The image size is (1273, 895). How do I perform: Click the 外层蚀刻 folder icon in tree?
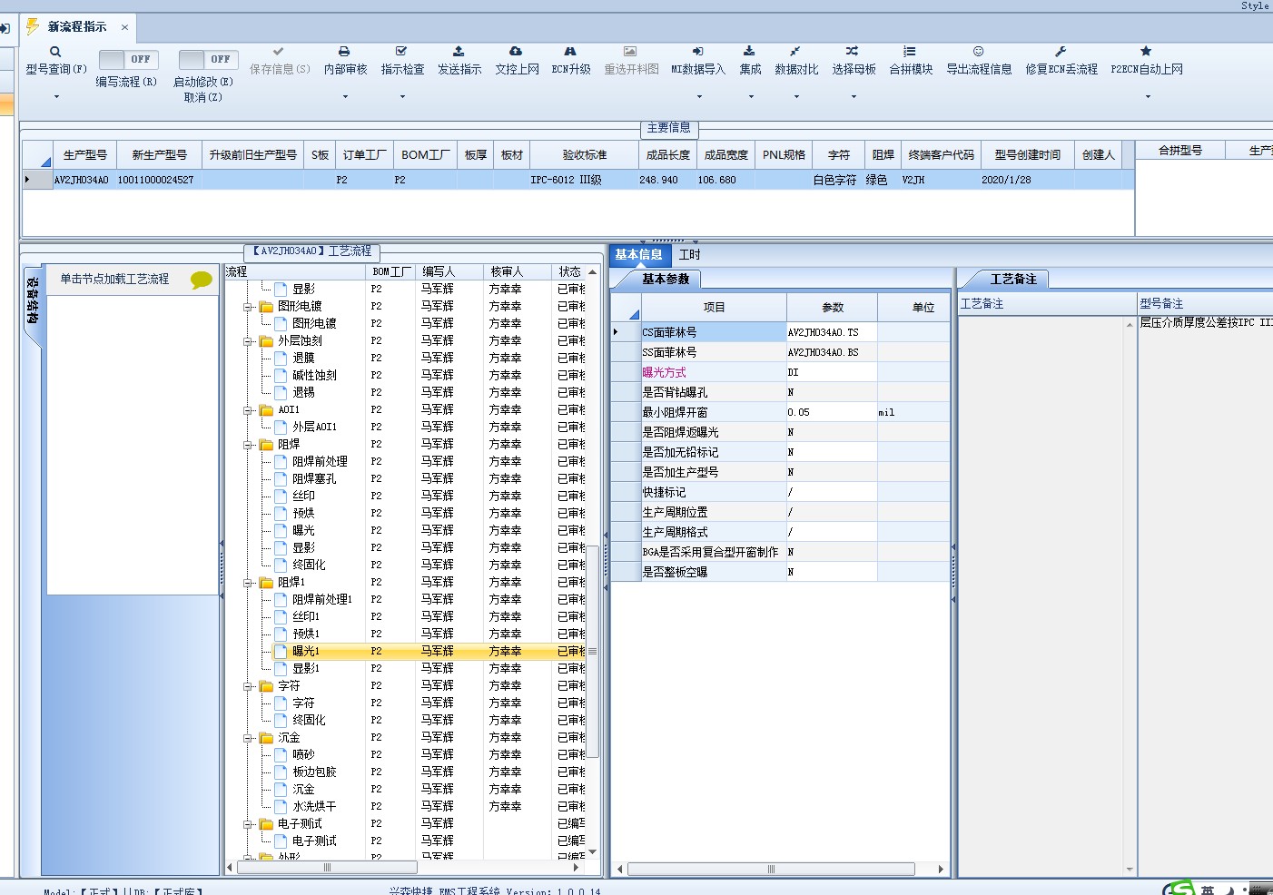[266, 341]
